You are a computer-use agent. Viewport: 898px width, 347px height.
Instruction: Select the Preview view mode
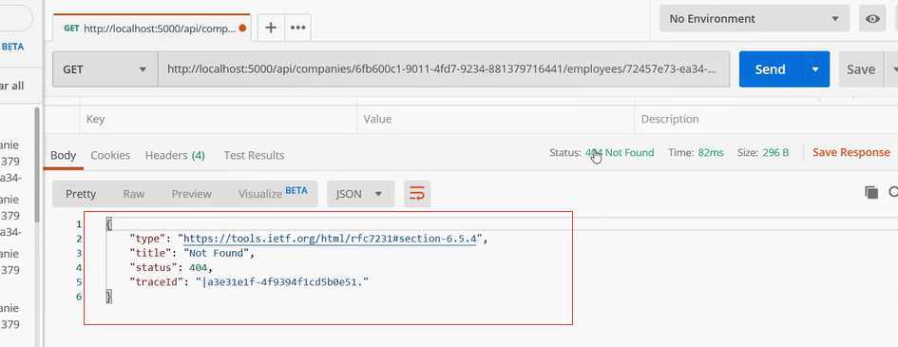(x=191, y=194)
